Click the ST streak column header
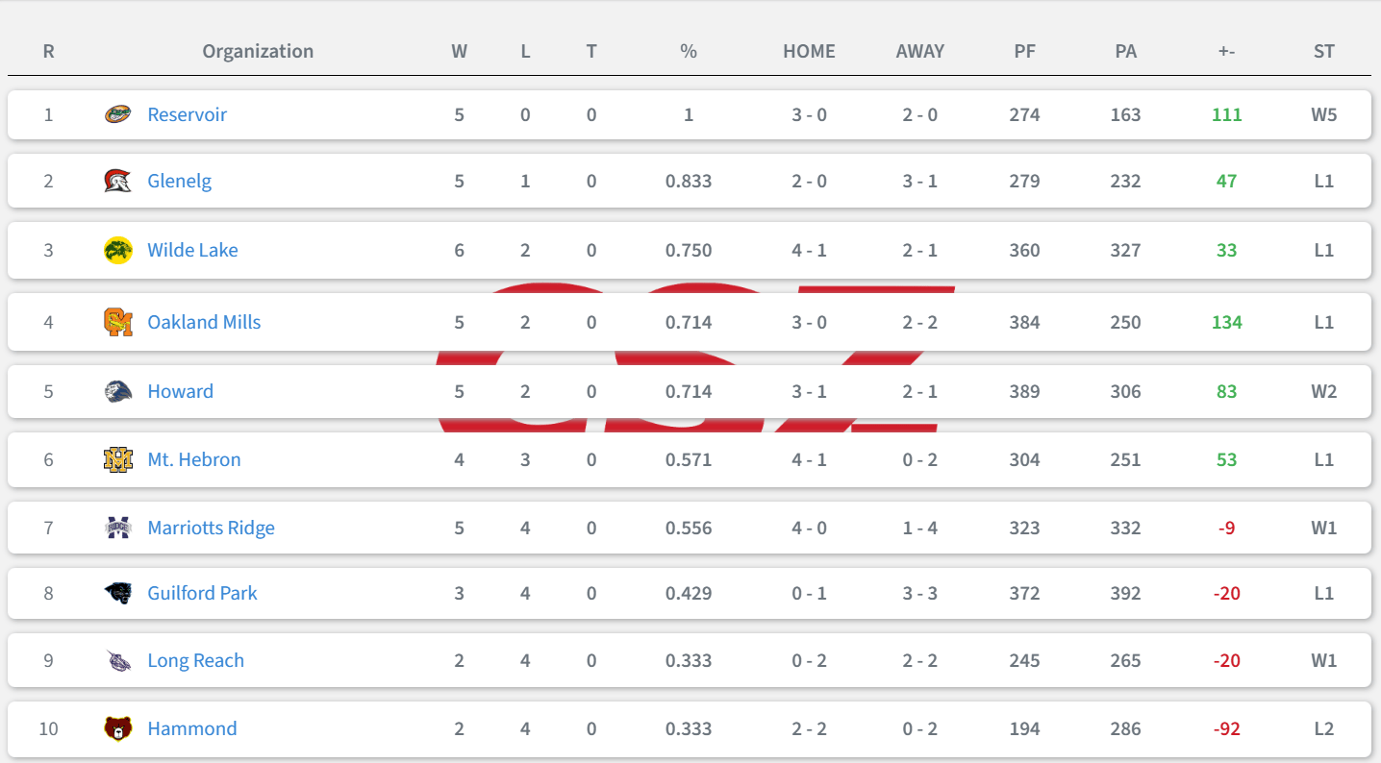The width and height of the screenshot is (1381, 763). [x=1323, y=51]
